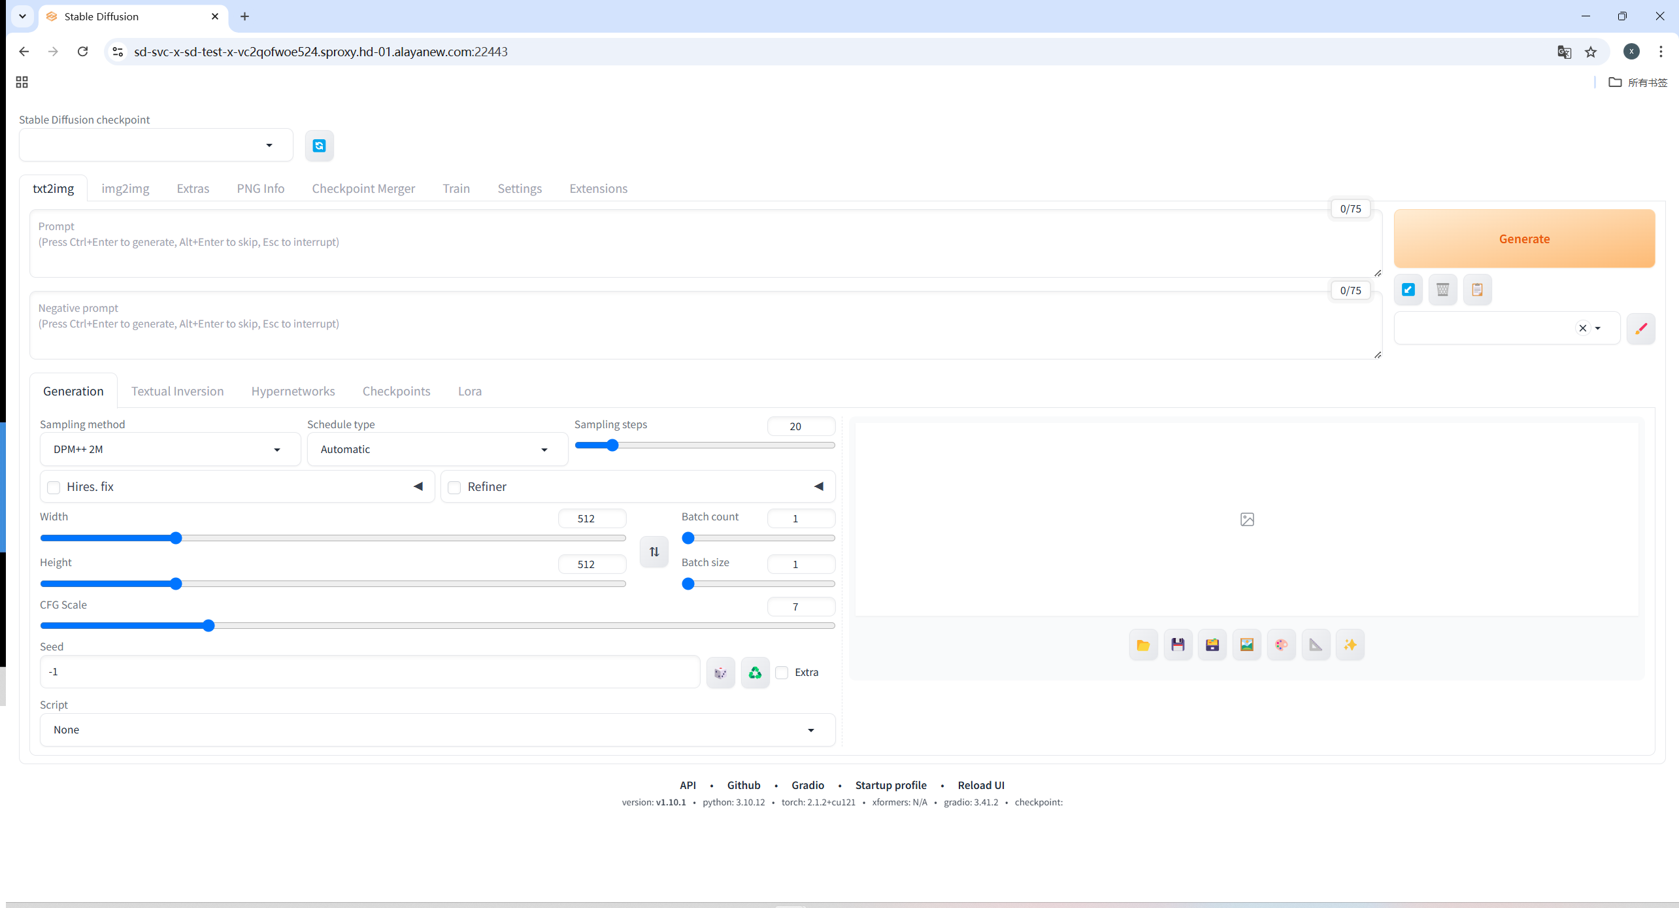Click the refresh checkpoint list icon
Image resolution: width=1679 pixels, height=908 pixels.
point(319,145)
